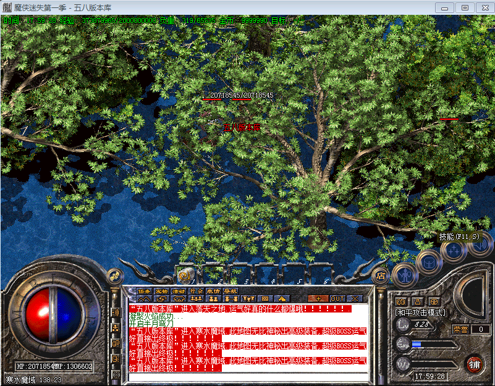
Task: Click the pot-shaped icon above attack mode
Action: [434, 302]
